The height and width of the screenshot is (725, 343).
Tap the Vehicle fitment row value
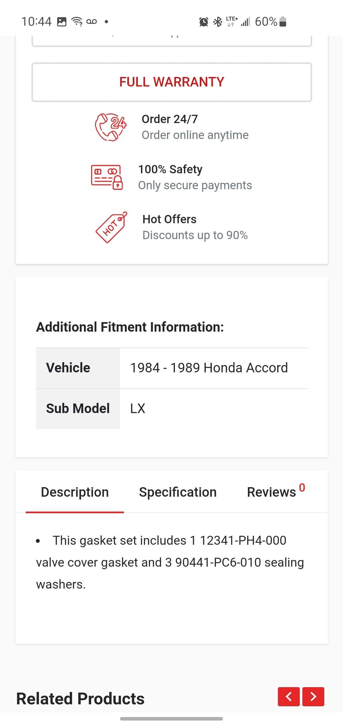(x=209, y=368)
